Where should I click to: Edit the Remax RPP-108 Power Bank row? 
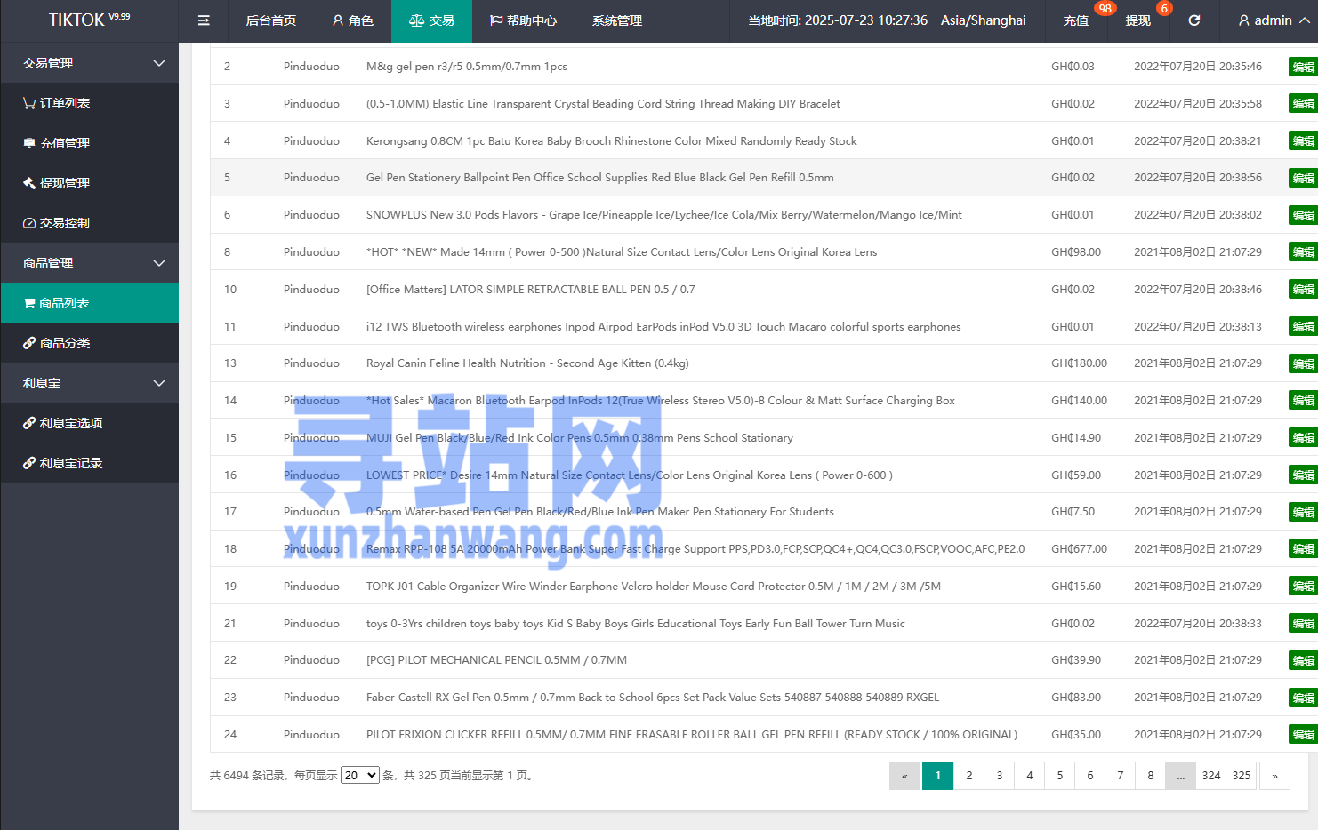(x=1303, y=549)
